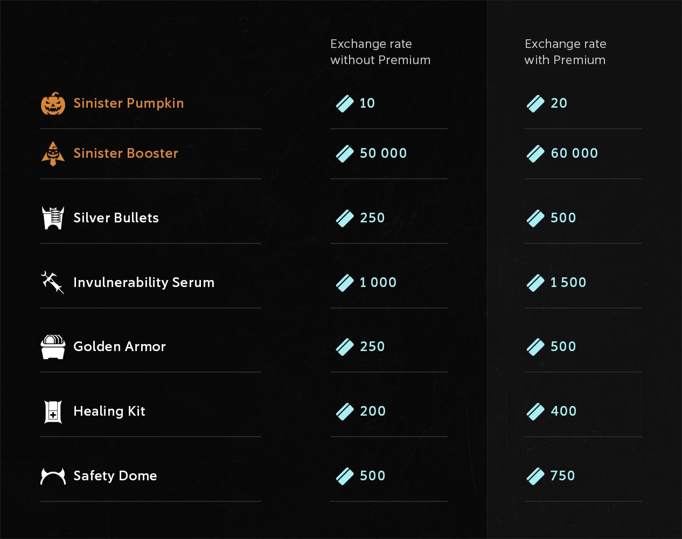Click the Golden Armor text

[120, 347]
